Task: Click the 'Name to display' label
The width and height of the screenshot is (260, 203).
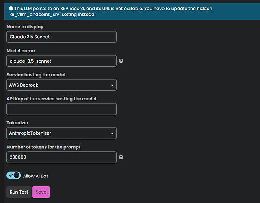Action: (25, 27)
